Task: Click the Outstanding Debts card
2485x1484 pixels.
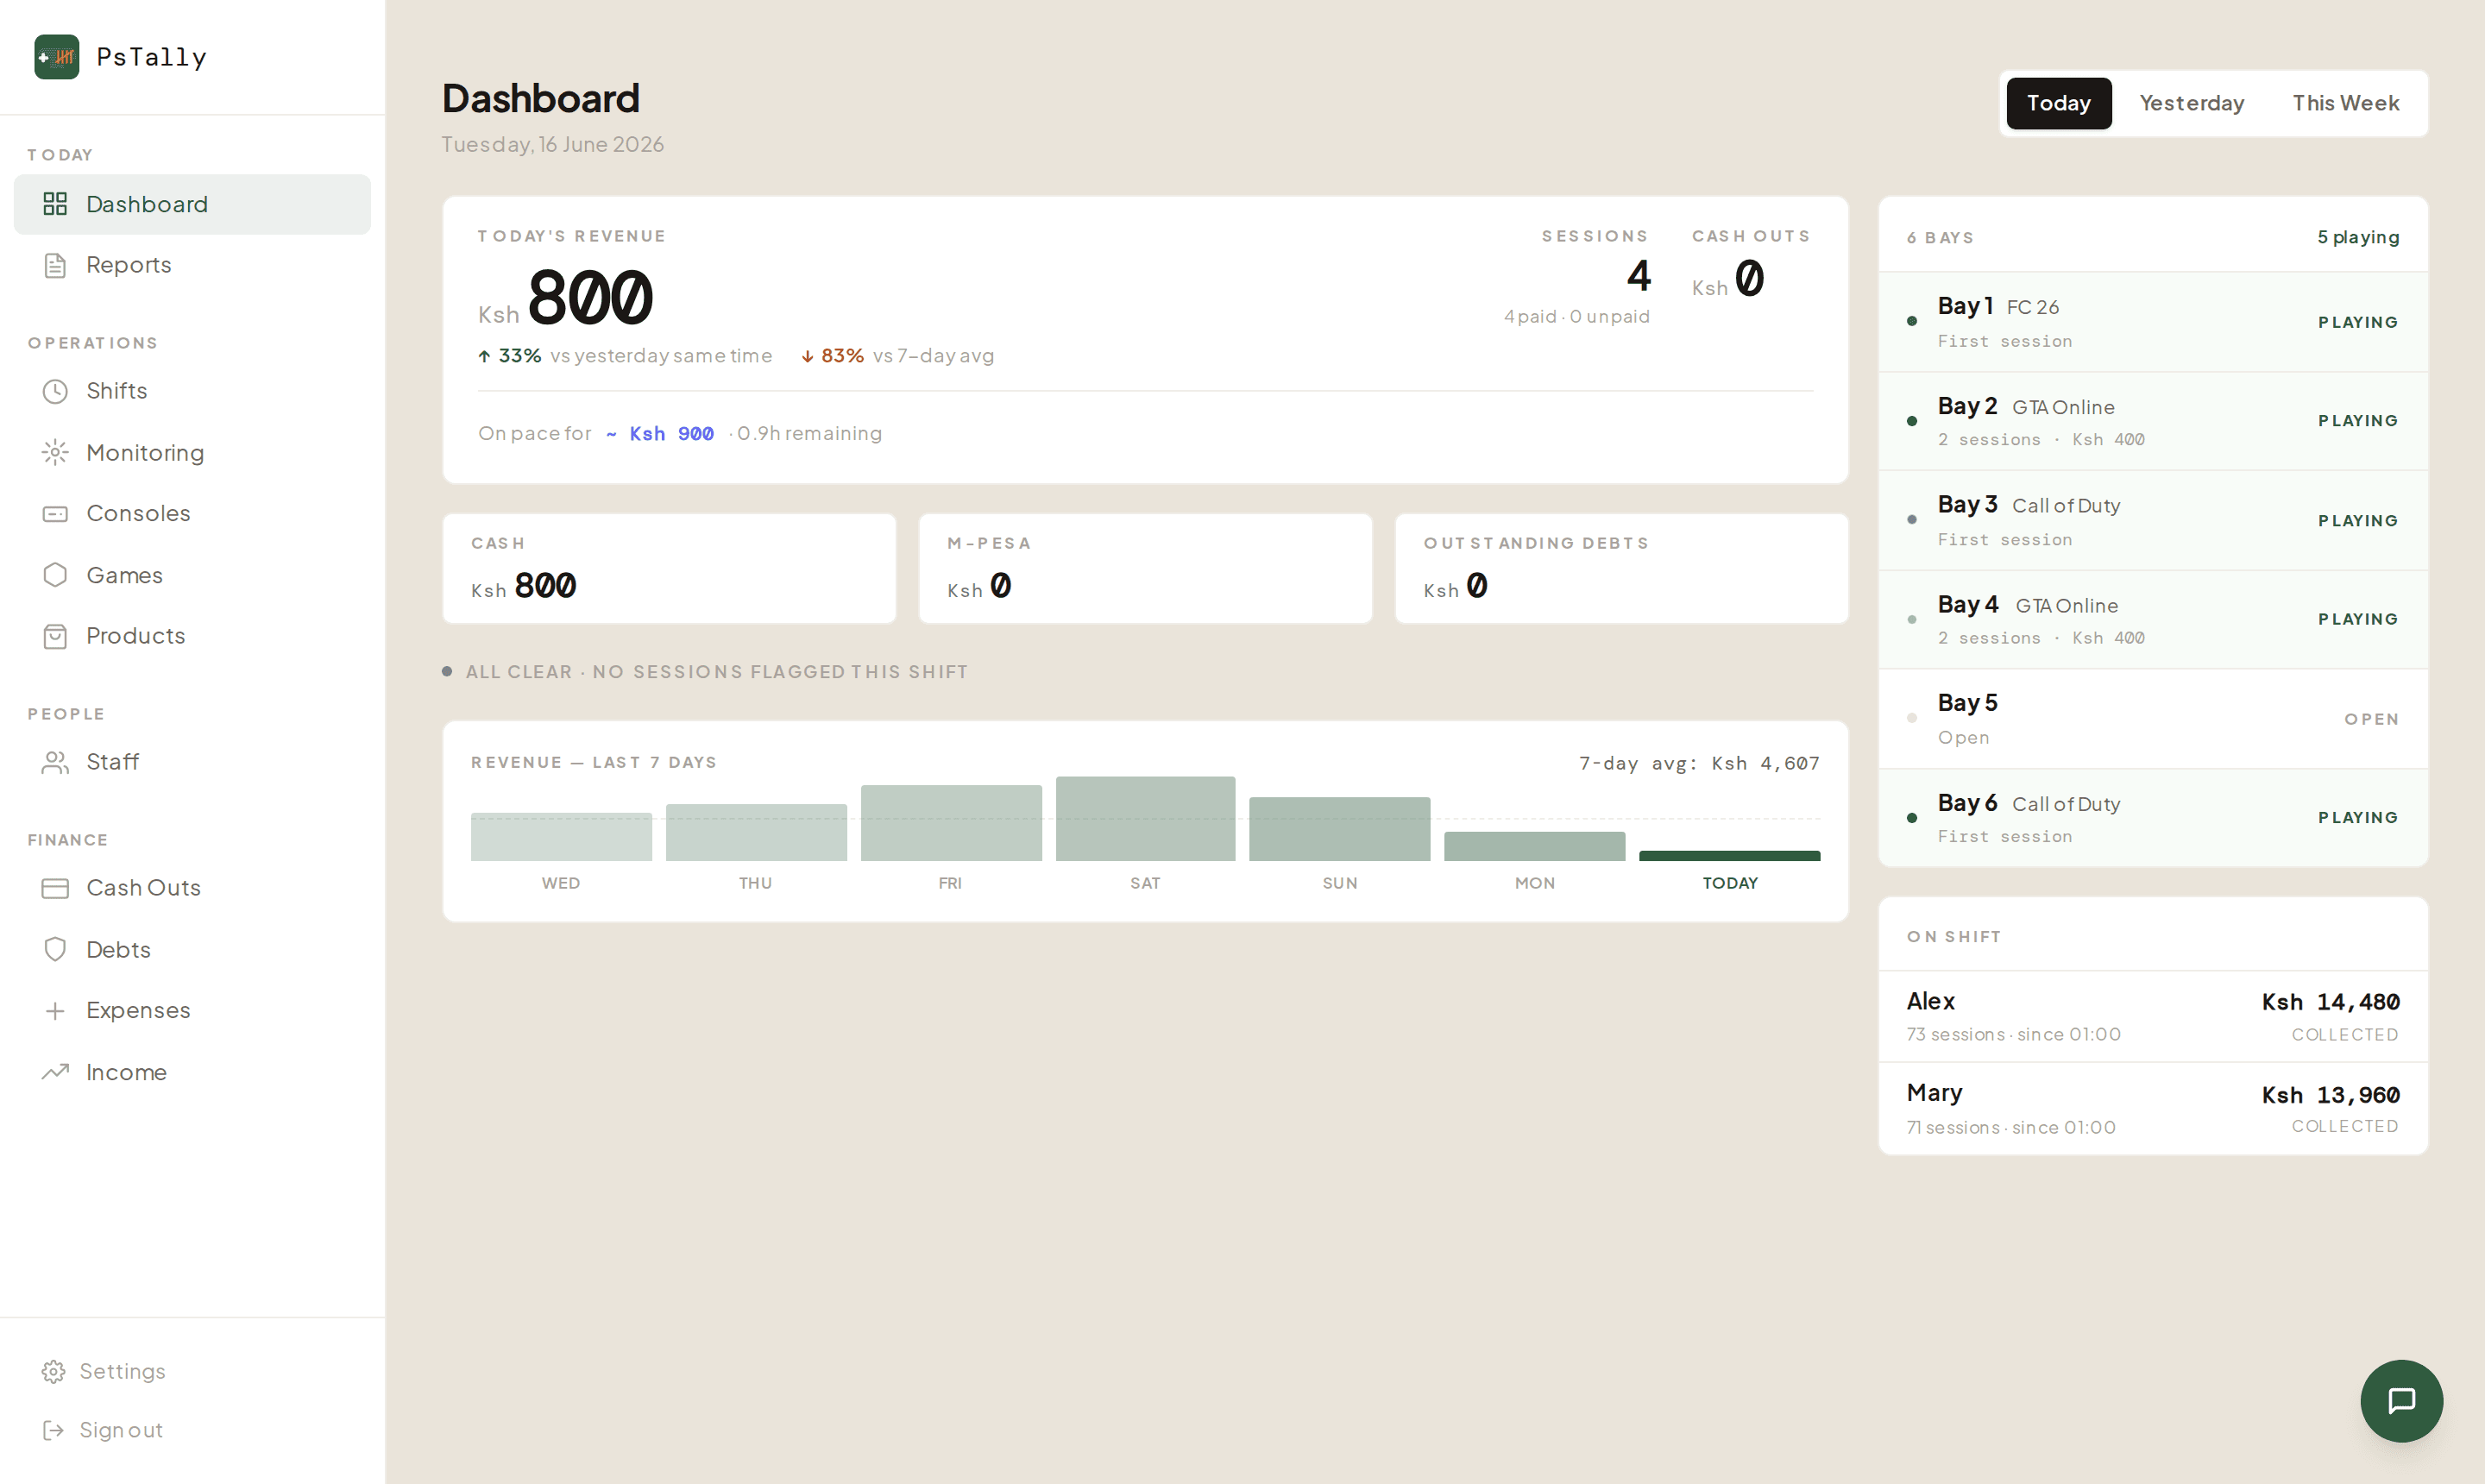Action: coord(1621,569)
